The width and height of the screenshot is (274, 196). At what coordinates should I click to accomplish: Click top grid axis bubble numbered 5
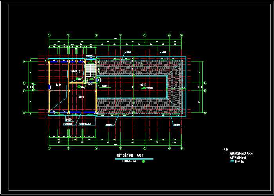tap(145, 35)
